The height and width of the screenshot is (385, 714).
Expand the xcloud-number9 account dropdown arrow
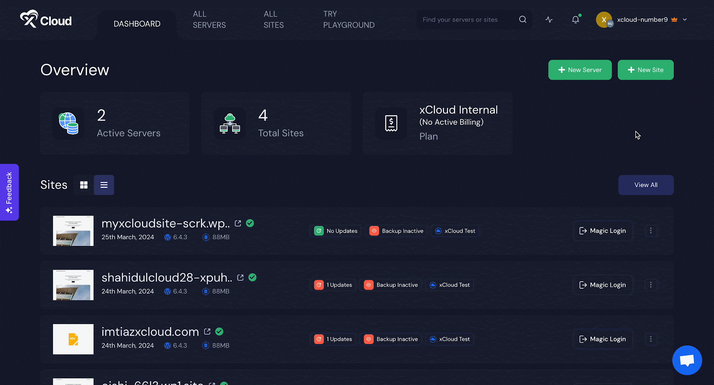685,20
